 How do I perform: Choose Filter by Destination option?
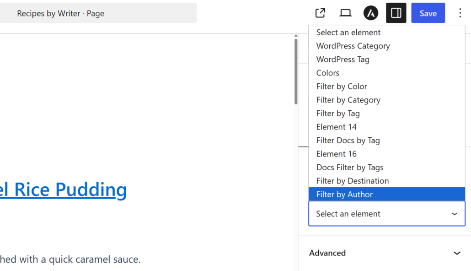click(386, 181)
